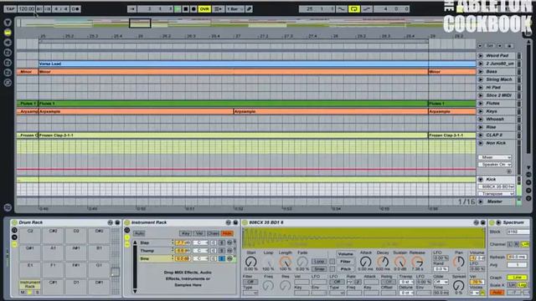Unfold the Bass track
The width and height of the screenshot is (536, 301).
(x=480, y=72)
